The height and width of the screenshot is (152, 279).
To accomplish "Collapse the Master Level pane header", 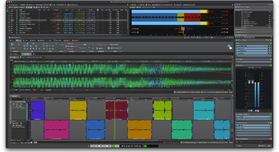I will point(240,65).
